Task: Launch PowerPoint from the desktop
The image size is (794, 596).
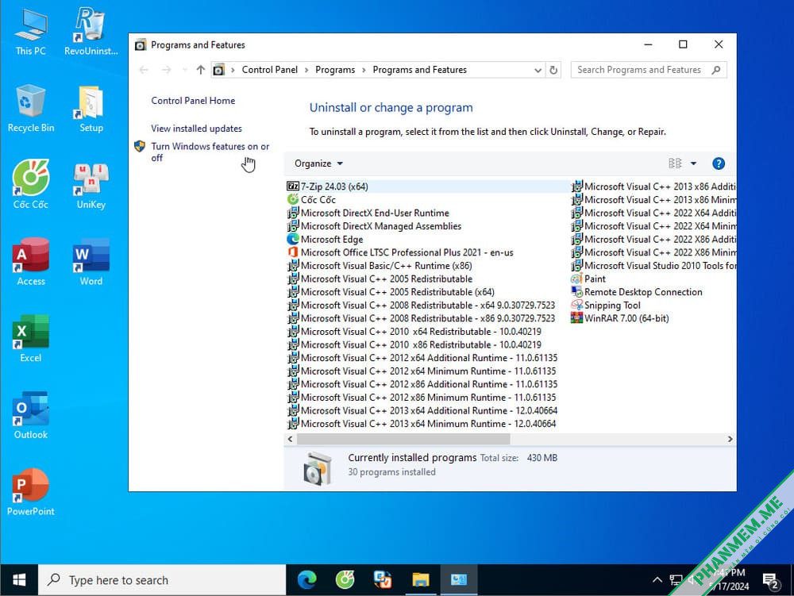Action: pyautogui.click(x=30, y=492)
